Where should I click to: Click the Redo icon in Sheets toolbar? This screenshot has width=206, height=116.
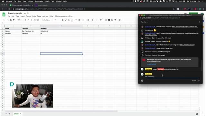point(8,20)
